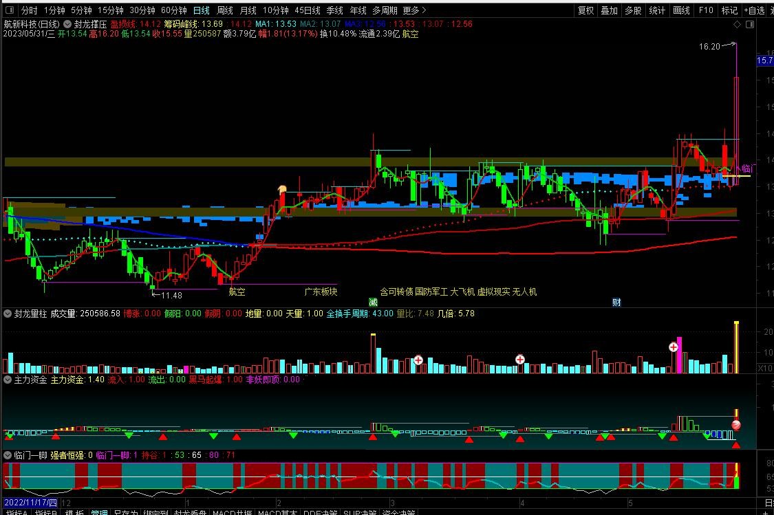Screen dimensions: 774x515
Task: Select the 月线 monthly period tab
Action: pyautogui.click(x=248, y=10)
